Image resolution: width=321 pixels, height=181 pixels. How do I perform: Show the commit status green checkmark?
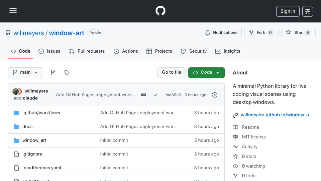coord(155,95)
